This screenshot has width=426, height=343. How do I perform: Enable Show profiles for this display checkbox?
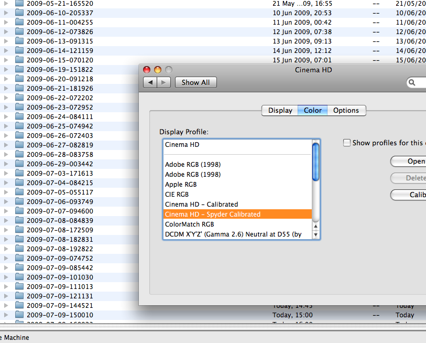[347, 143]
